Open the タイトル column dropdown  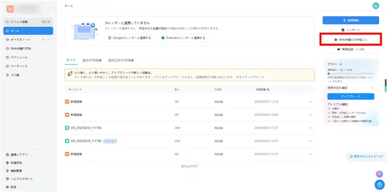coord(75,89)
